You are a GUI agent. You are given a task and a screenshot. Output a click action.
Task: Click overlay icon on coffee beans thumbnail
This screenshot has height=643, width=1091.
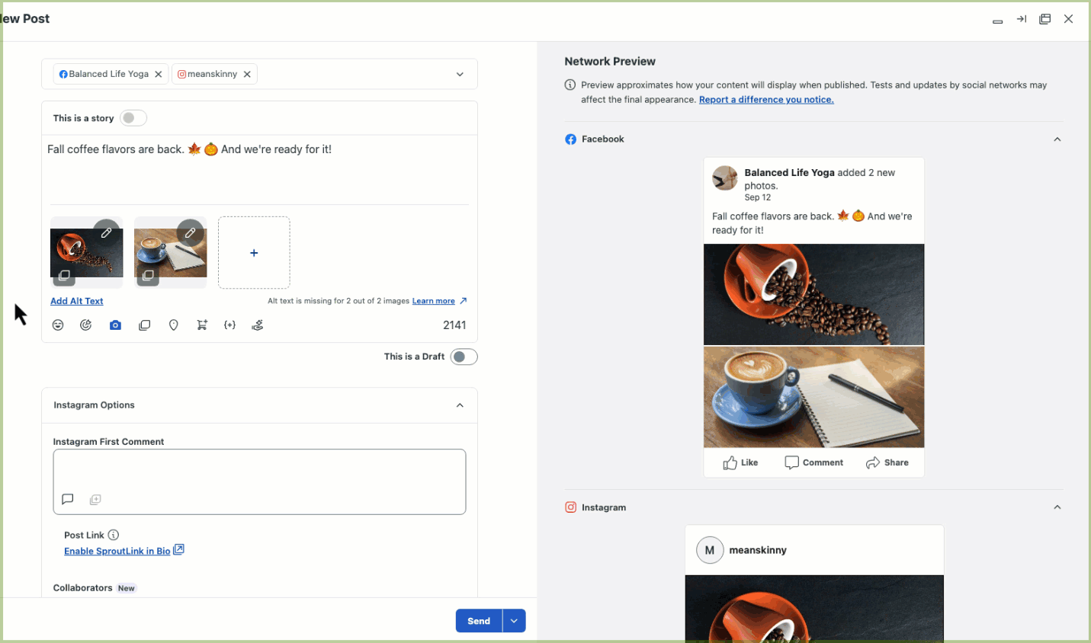click(x=64, y=275)
